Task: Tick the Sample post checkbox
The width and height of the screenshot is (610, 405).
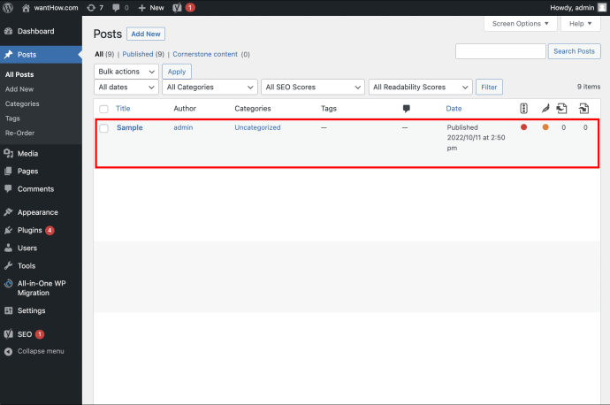Action: (103, 128)
